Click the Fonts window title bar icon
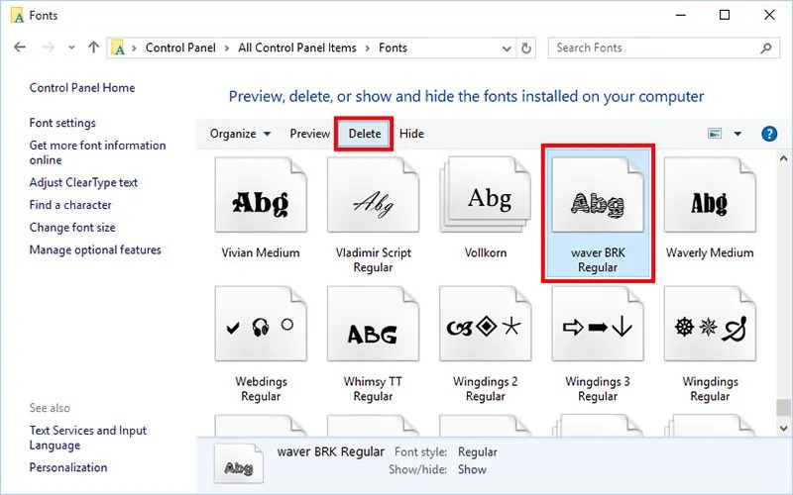 (x=17, y=16)
